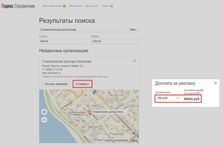Image resolution: width=223 pixels, height=147 pixels.
Task: Click the Стоимость button
Action: (x=82, y=84)
